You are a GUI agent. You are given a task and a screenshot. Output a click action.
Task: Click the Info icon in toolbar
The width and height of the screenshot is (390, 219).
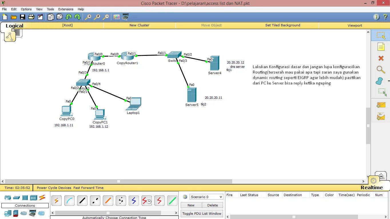[x=377, y=17]
